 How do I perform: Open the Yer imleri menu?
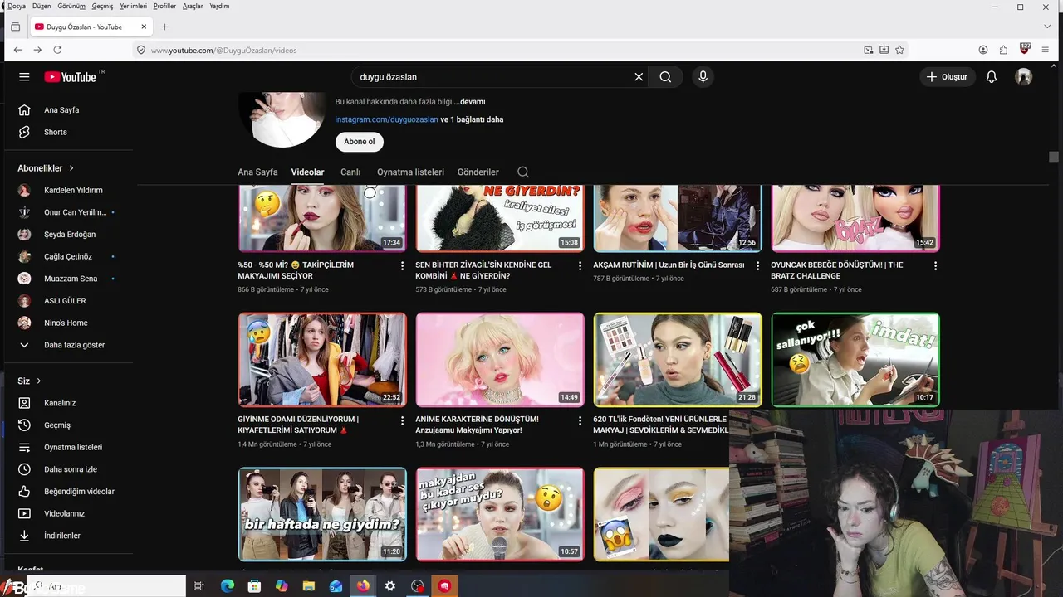[133, 6]
